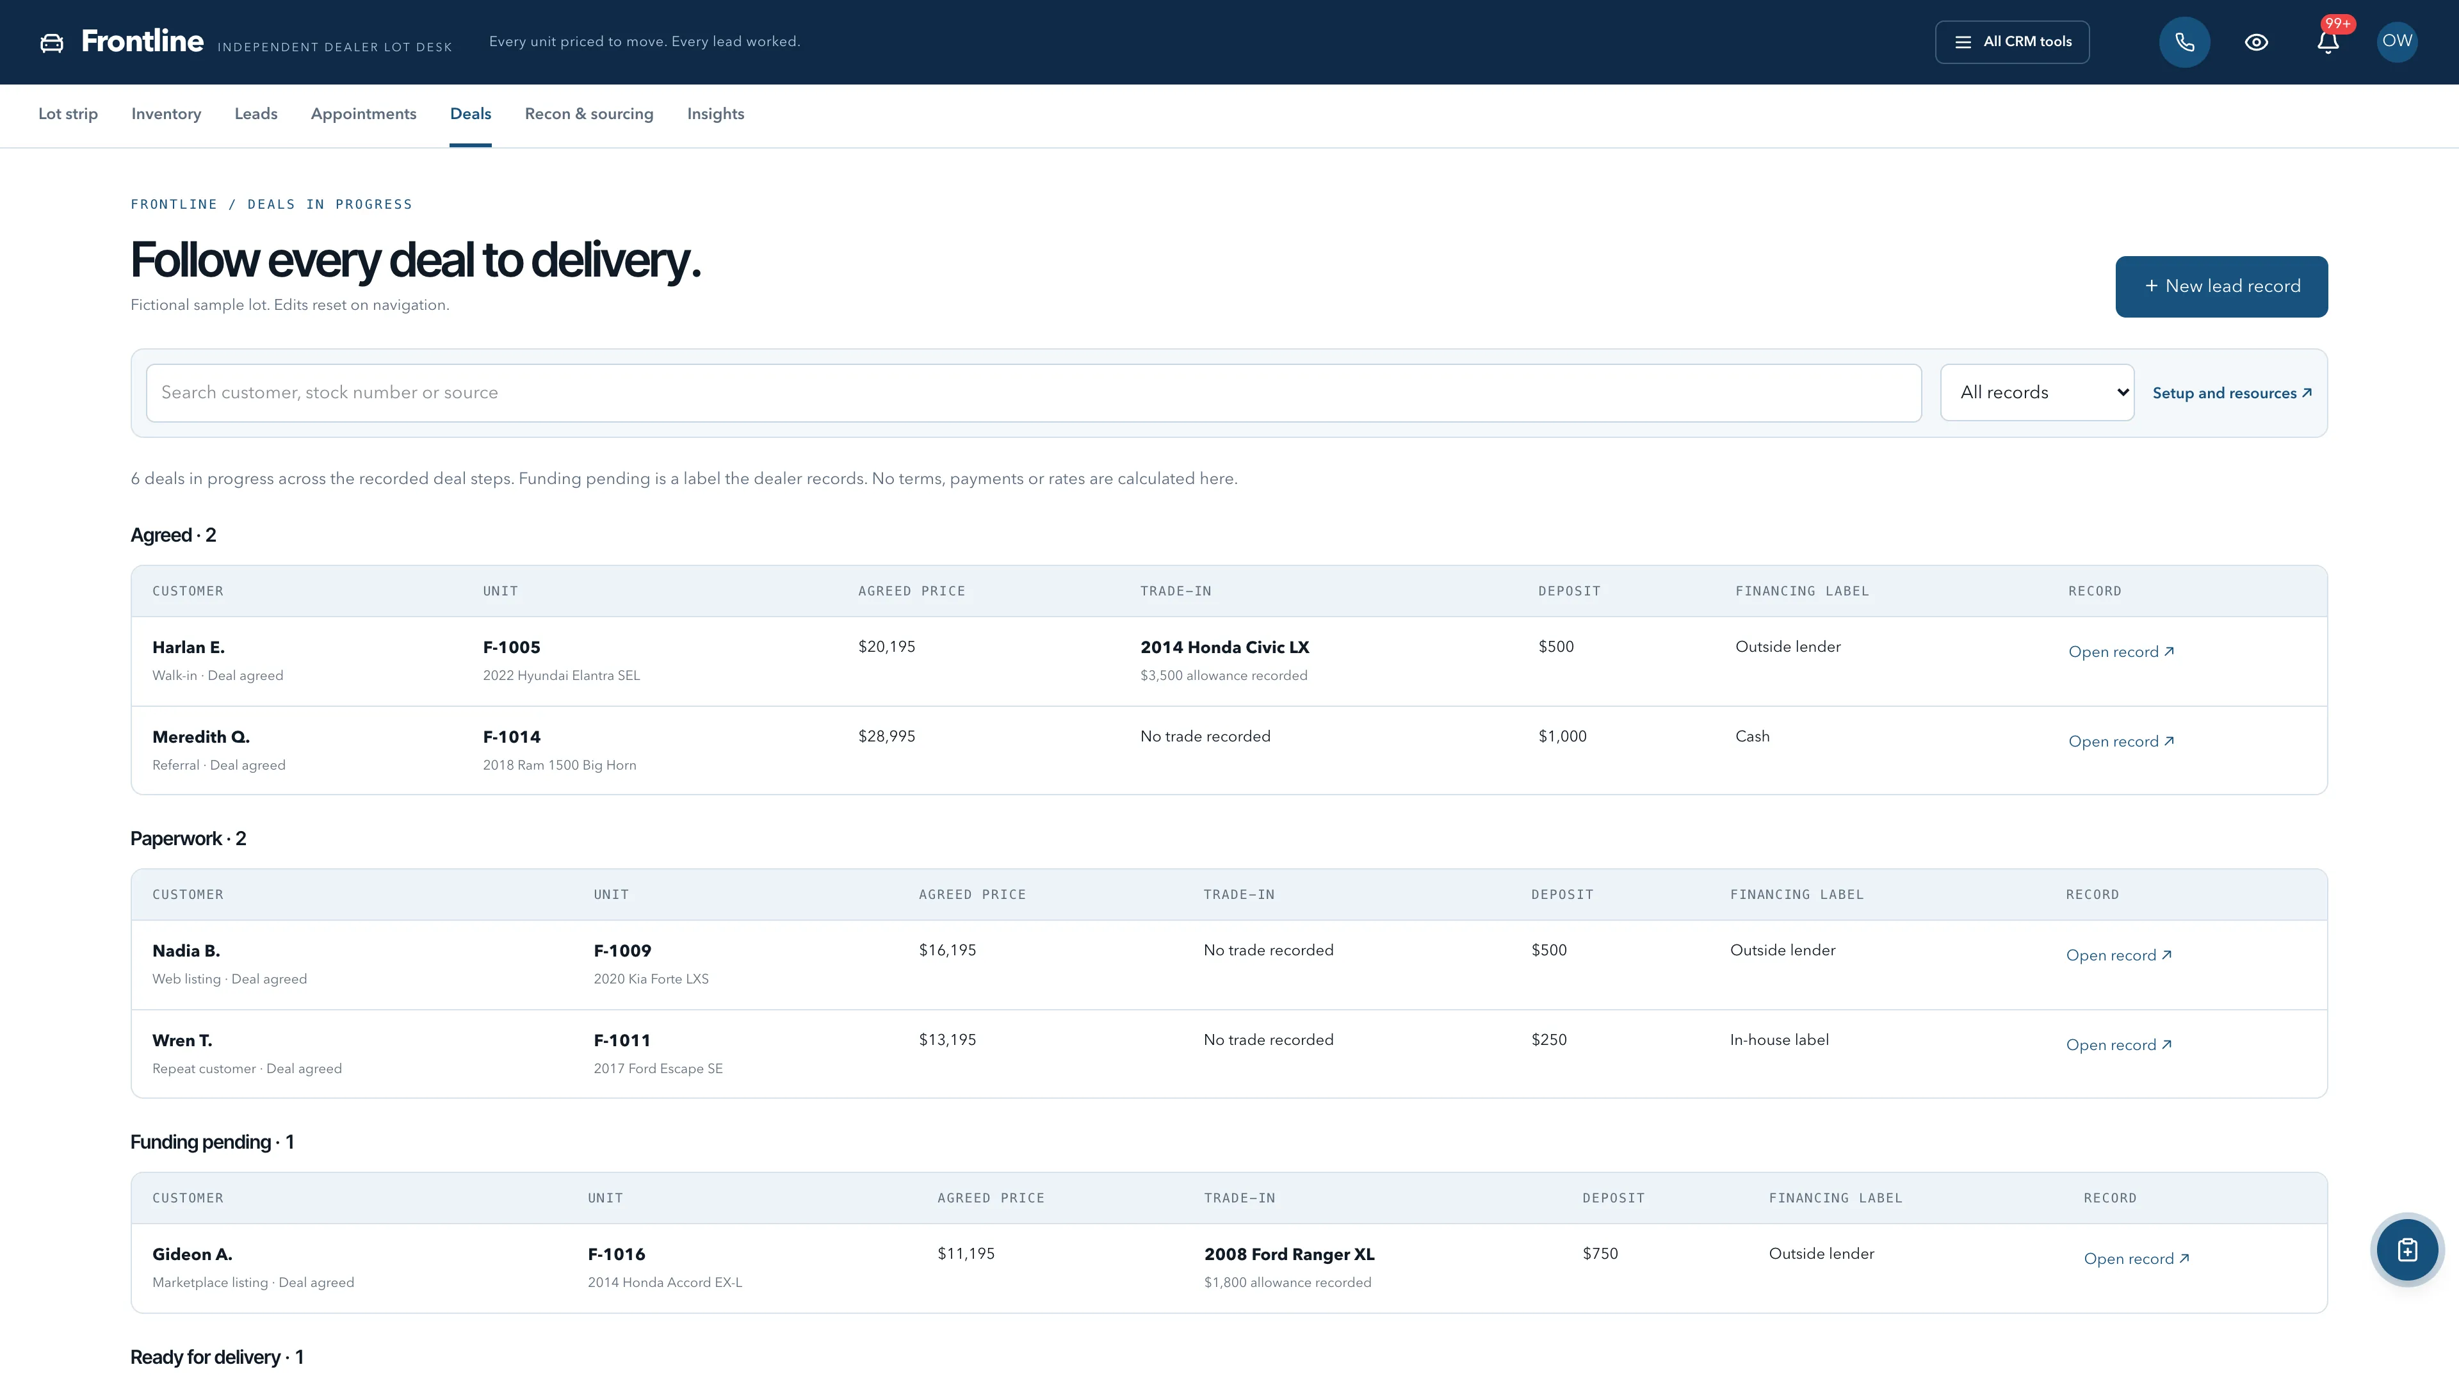2459x1383 pixels.
Task: Open the All CRM tools menu
Action: pos(2011,42)
